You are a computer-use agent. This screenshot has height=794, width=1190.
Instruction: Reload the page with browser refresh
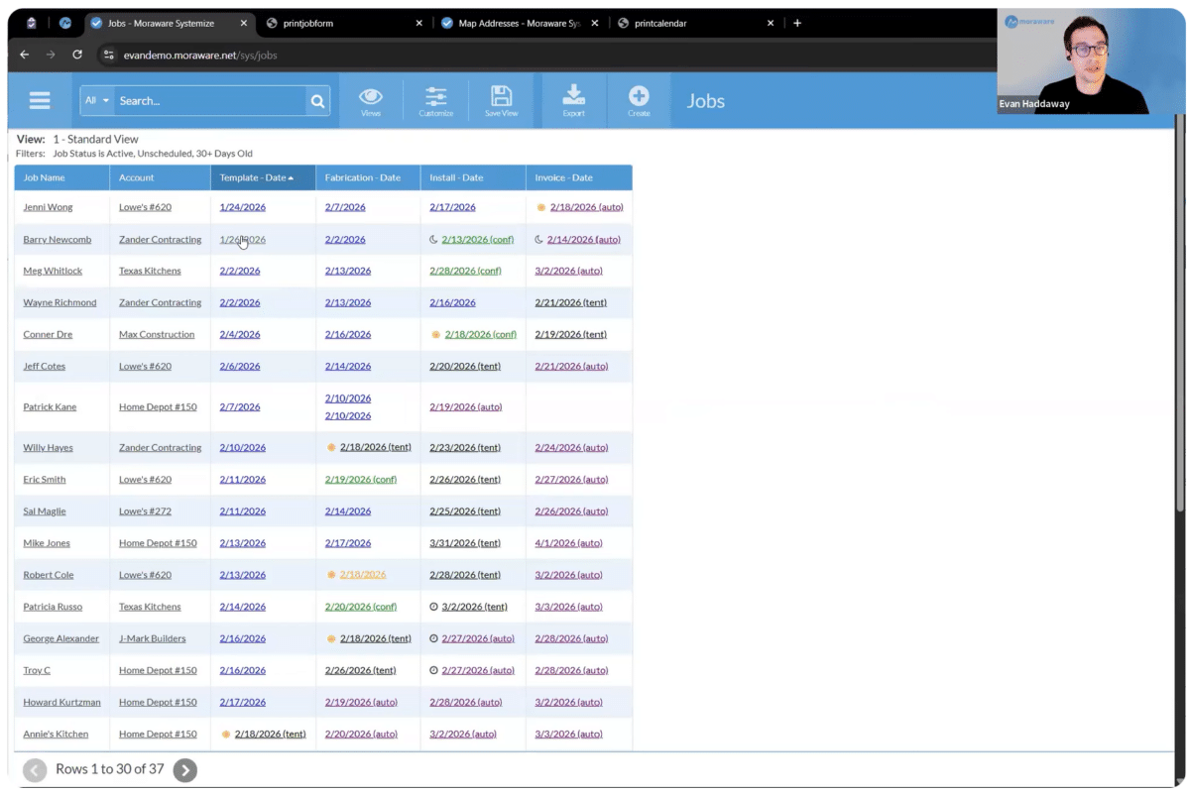coord(77,56)
